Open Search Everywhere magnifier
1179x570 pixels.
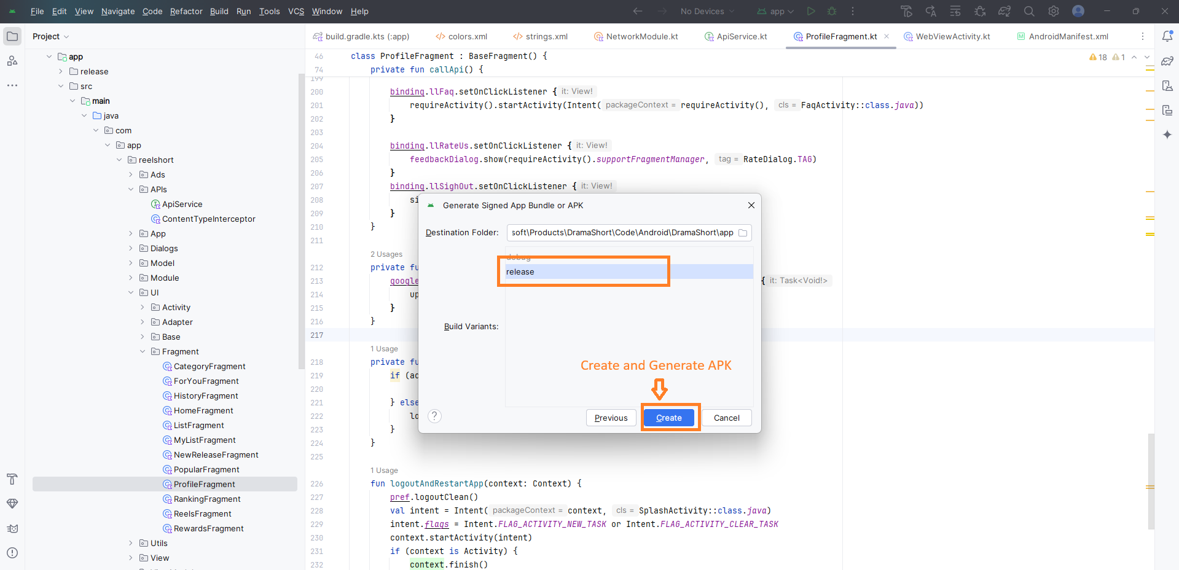(x=1029, y=11)
